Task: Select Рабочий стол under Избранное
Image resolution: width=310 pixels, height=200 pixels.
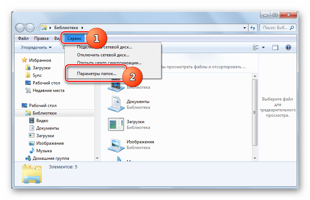Action: point(46,83)
